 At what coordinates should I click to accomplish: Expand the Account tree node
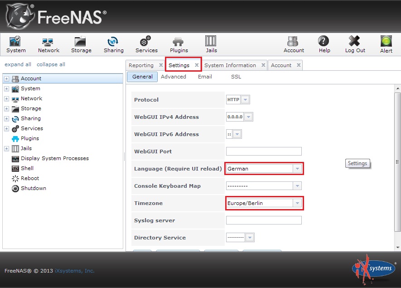click(x=7, y=78)
